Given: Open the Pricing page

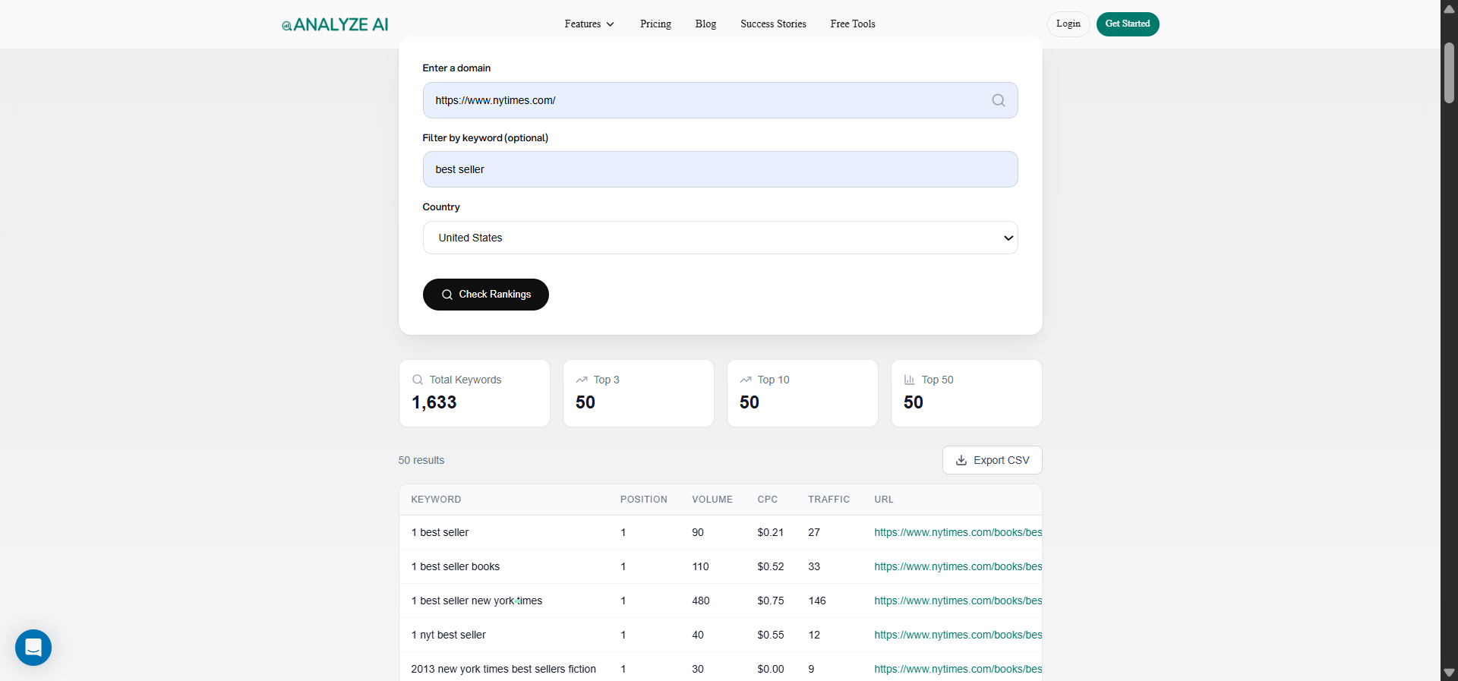Looking at the screenshot, I should tap(655, 24).
